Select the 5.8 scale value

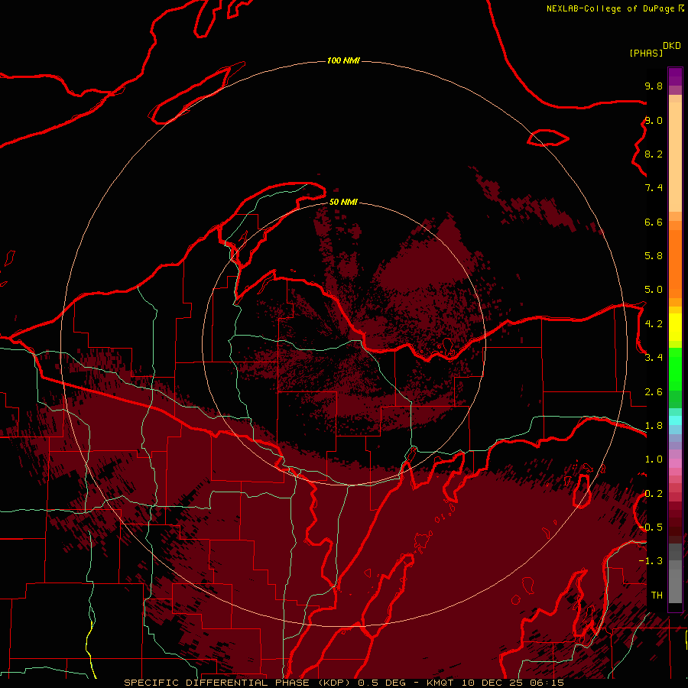click(654, 256)
